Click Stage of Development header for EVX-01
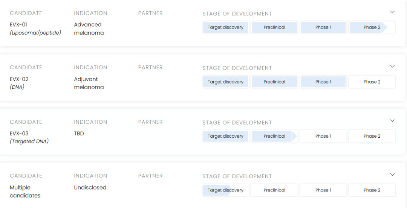 pos(237,14)
